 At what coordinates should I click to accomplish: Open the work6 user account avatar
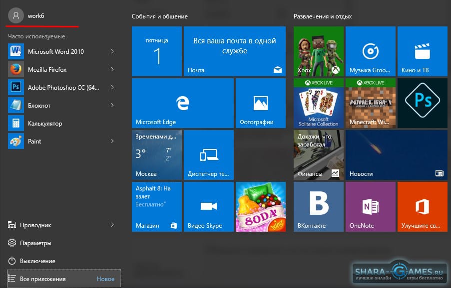tap(16, 15)
